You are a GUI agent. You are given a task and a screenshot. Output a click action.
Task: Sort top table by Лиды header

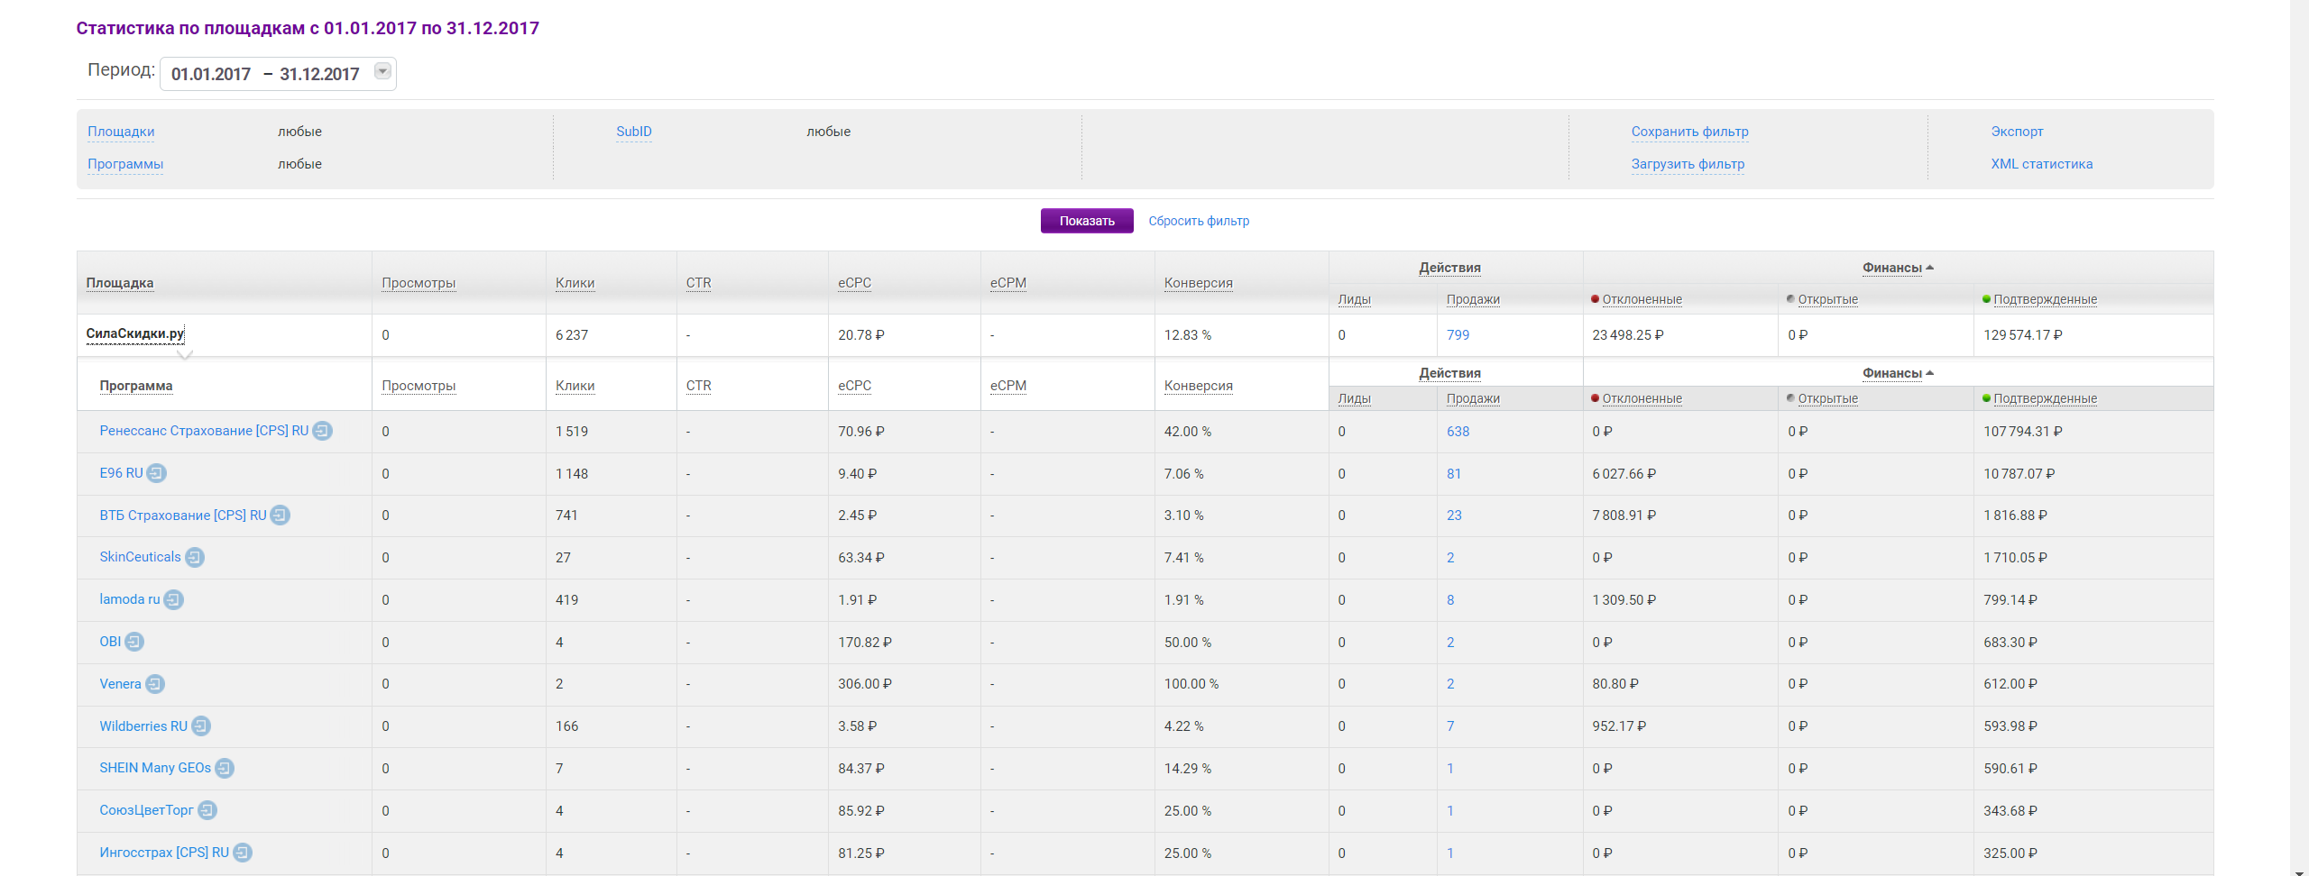[x=1354, y=299]
